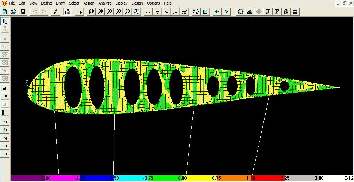Open Output Tables grid icon
354x182 pixels.
295,11
